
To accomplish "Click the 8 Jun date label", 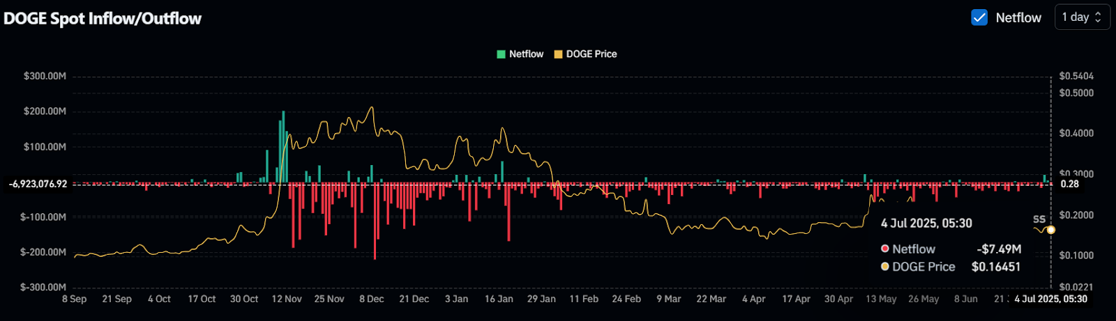I will [x=966, y=299].
